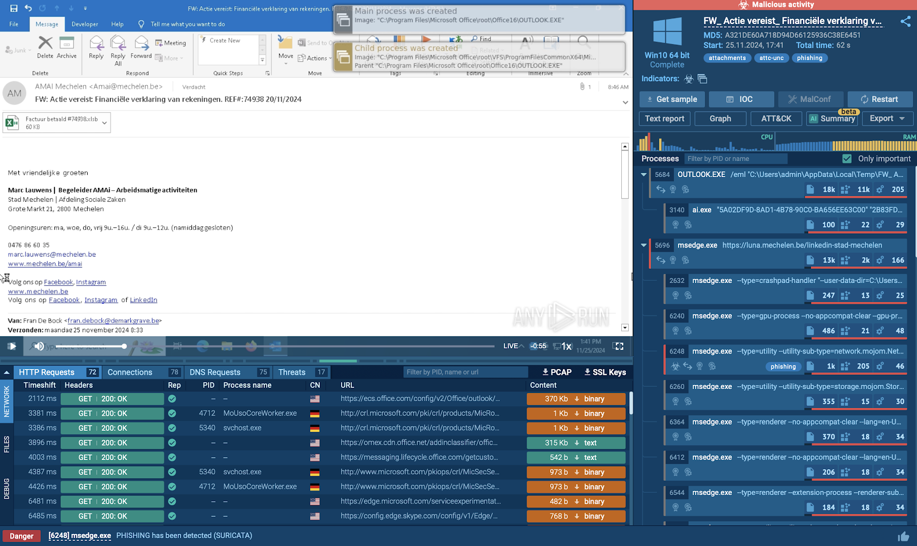The width and height of the screenshot is (917, 546).
Task: Open the More dropdown in Respond group
Action: point(169,58)
